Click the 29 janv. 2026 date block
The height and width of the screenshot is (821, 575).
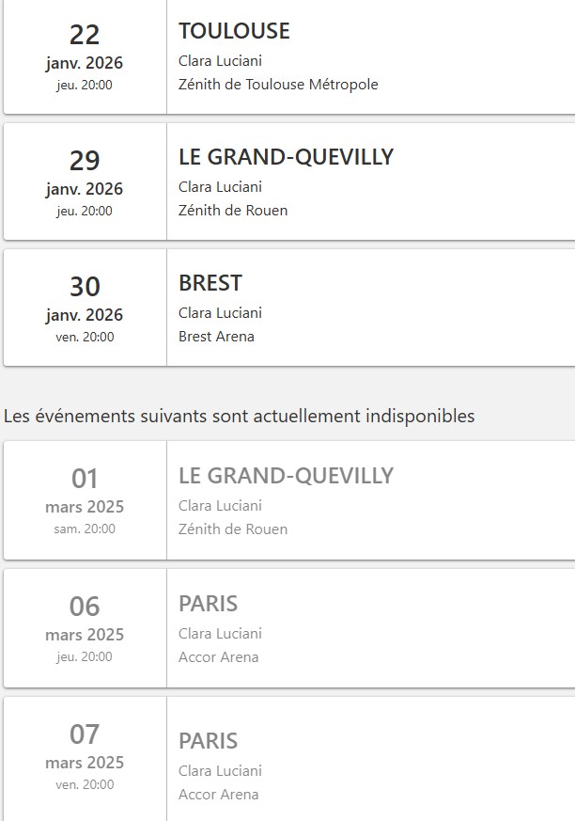85,183
